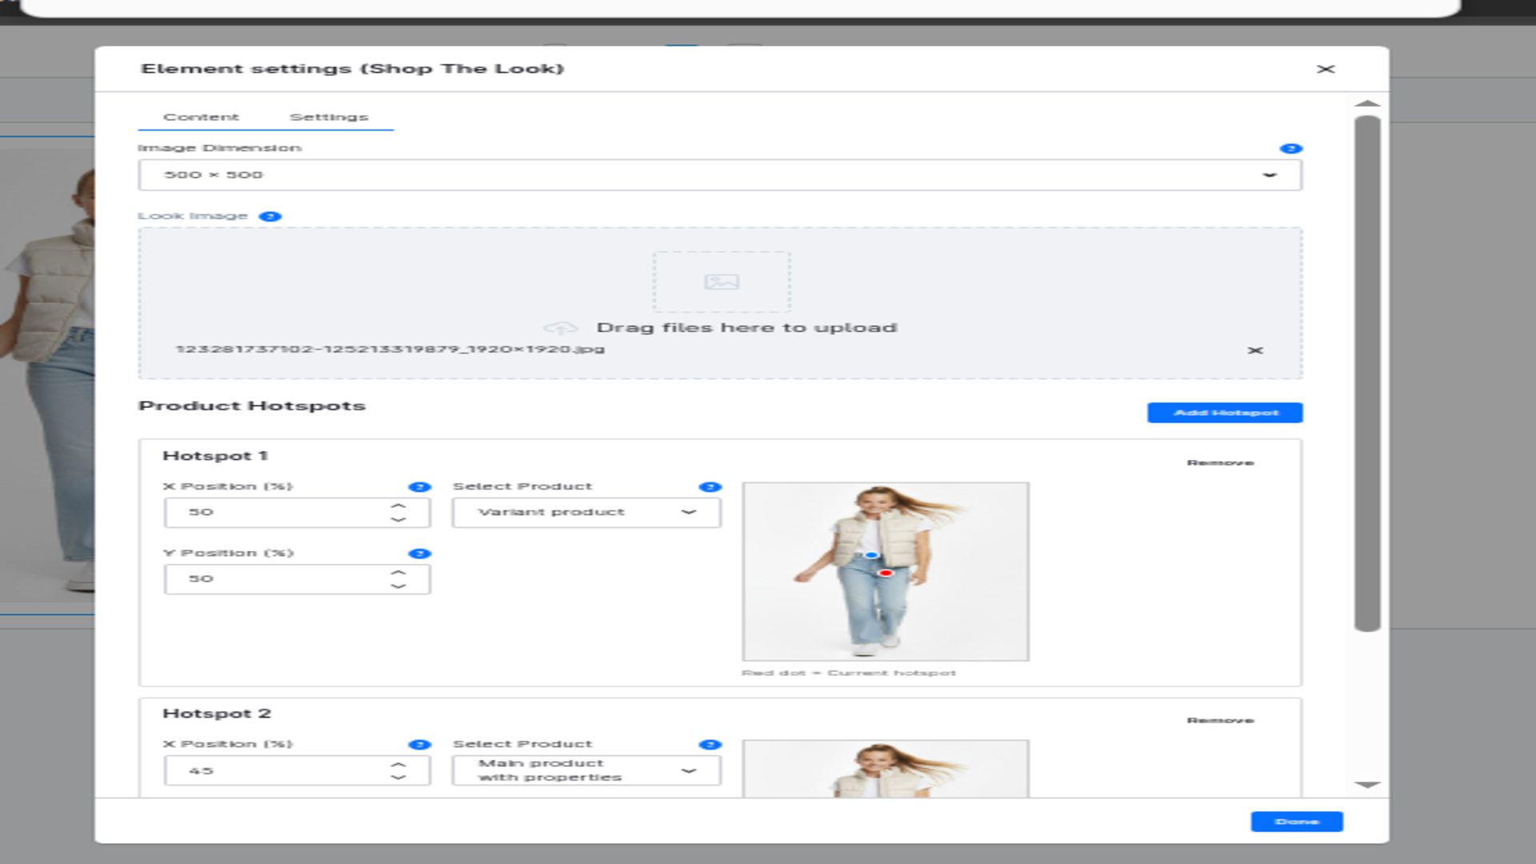Image resolution: width=1536 pixels, height=864 pixels.
Task: Remove Hotspot 2
Action: (1220, 721)
